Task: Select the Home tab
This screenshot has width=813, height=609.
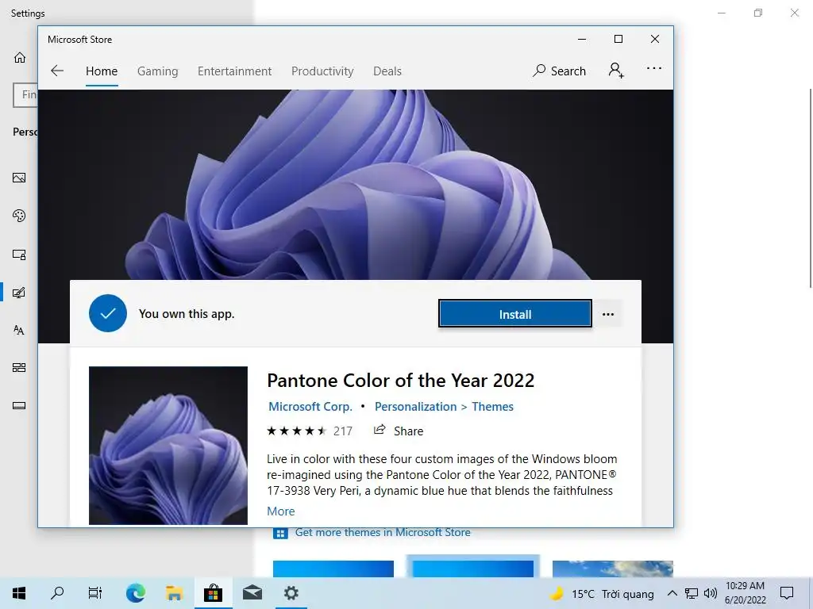Action: [102, 71]
